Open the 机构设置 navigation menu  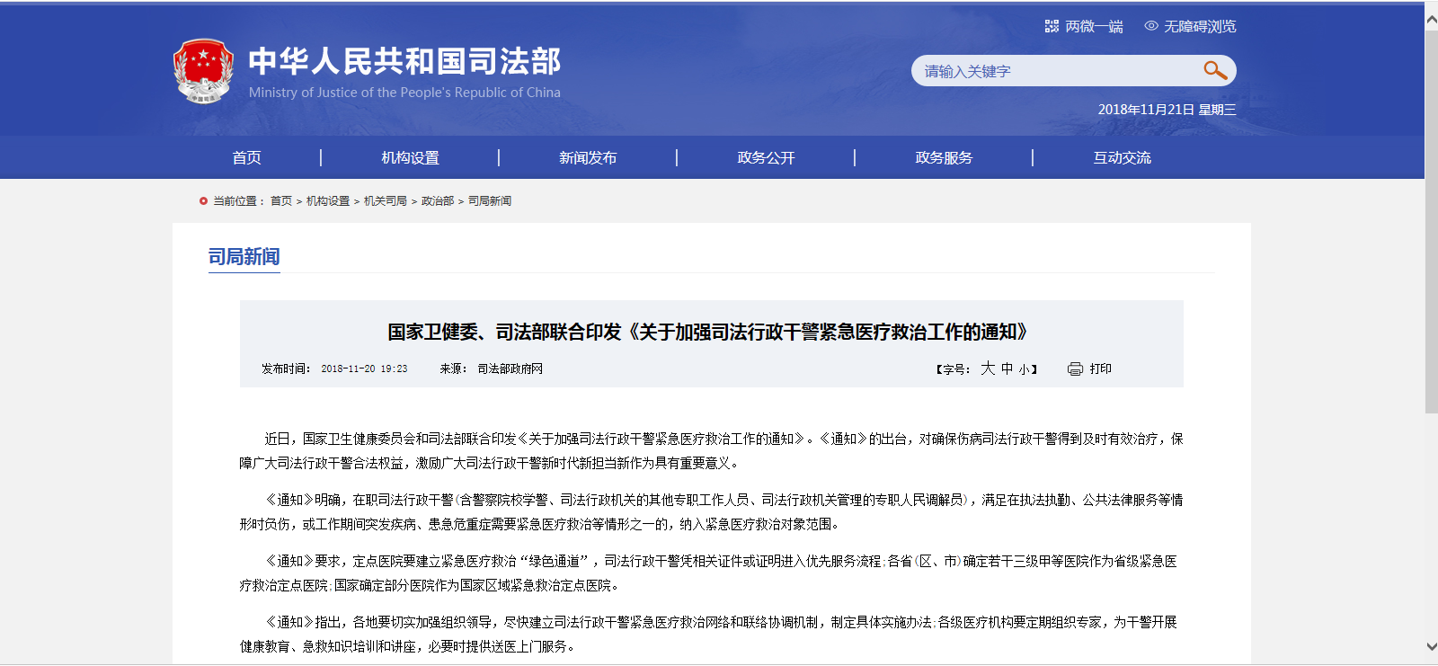tap(410, 157)
